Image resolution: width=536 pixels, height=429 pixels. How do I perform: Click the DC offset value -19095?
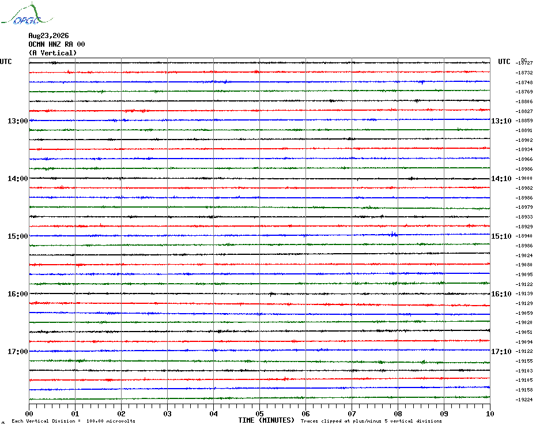(524, 274)
